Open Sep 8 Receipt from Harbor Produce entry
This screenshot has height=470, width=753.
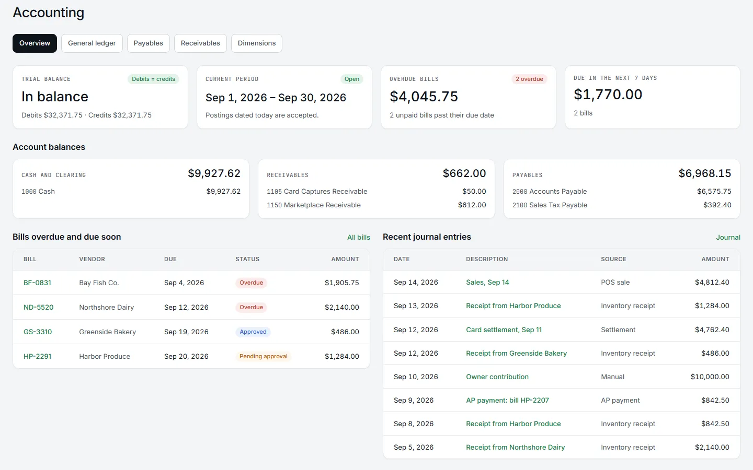[x=513, y=424]
